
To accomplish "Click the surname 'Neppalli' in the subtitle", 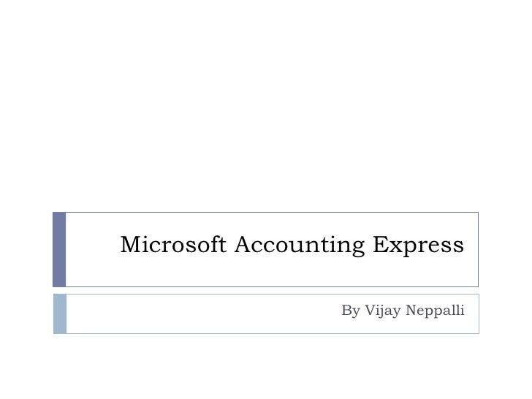I will pos(435,311).
